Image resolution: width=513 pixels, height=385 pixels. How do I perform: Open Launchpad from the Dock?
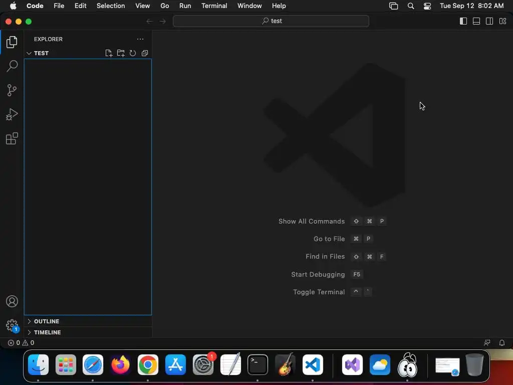coord(66,365)
